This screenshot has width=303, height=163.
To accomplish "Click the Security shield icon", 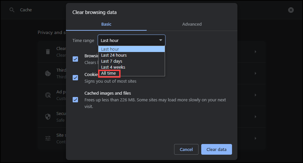I will click(x=48, y=117).
